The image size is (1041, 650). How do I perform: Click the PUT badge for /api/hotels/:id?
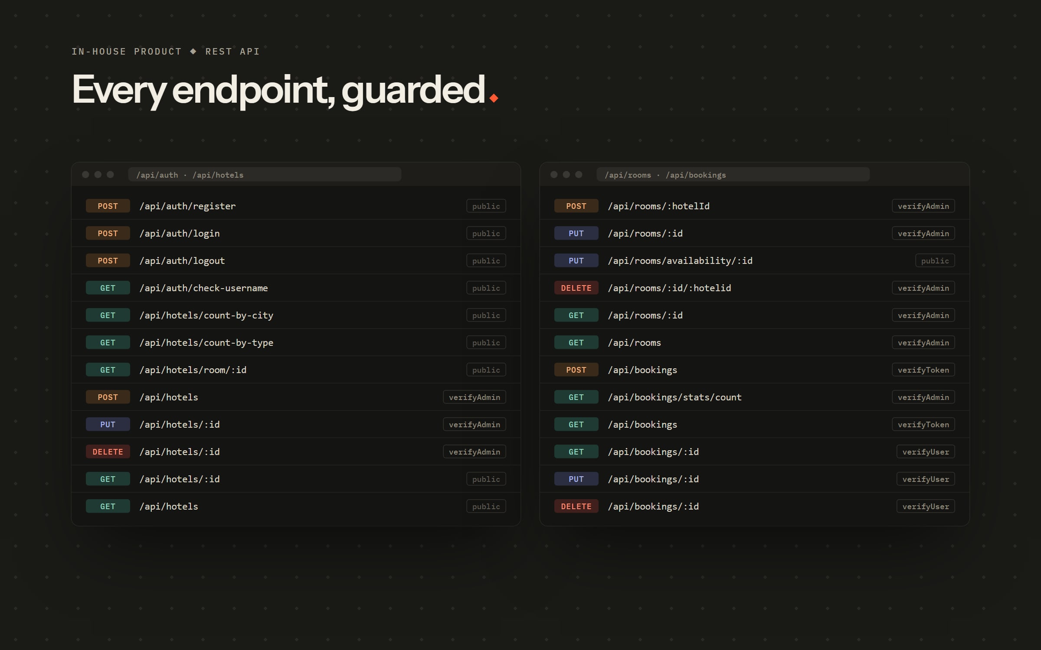click(x=108, y=424)
